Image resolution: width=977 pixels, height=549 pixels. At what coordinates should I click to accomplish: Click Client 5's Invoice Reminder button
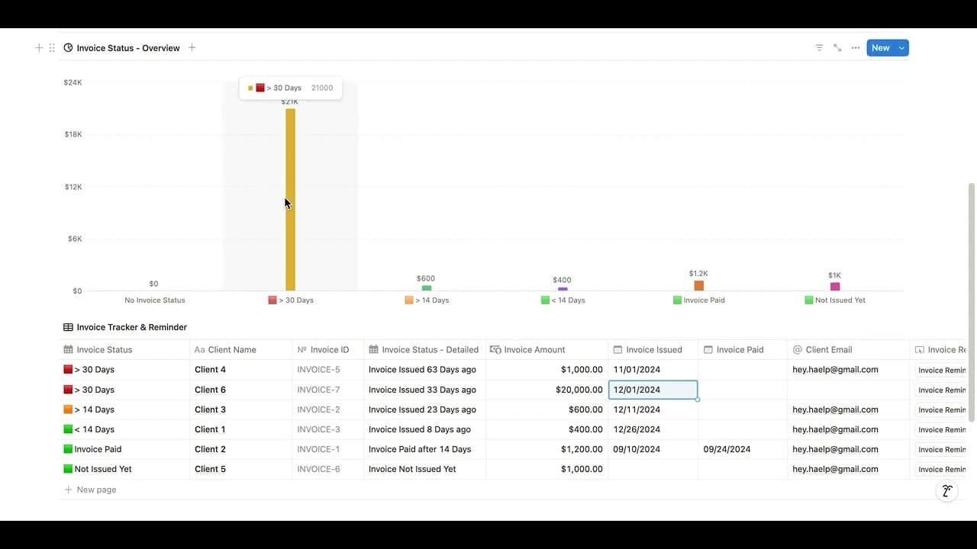[x=941, y=470]
